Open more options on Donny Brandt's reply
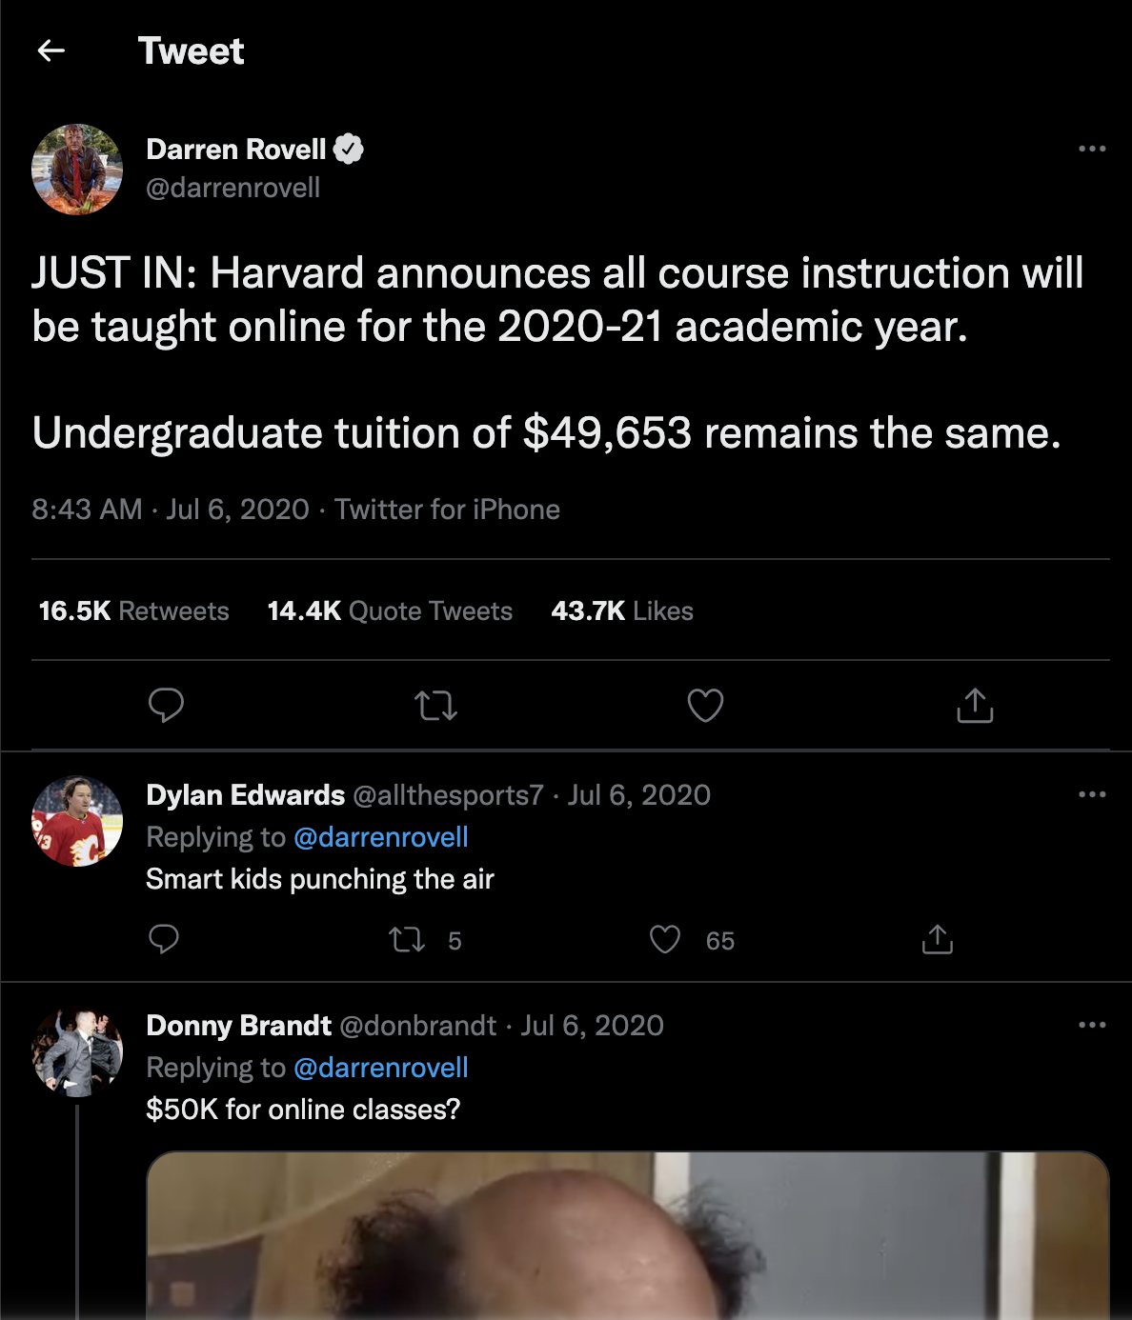Viewport: 1132px width, 1320px height. [x=1092, y=1025]
